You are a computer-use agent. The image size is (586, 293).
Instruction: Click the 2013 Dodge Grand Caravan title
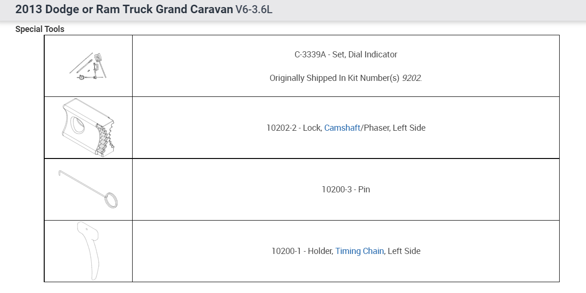tap(124, 9)
